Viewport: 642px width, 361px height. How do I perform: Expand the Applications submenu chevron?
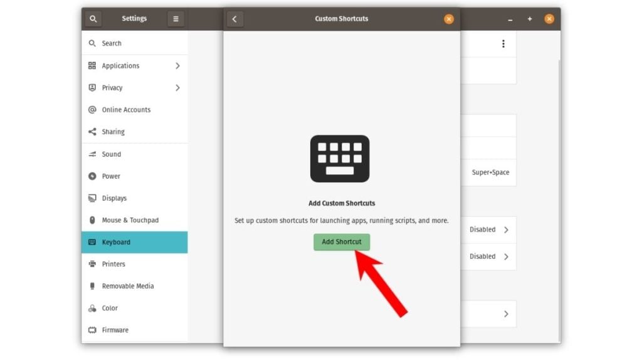click(177, 66)
